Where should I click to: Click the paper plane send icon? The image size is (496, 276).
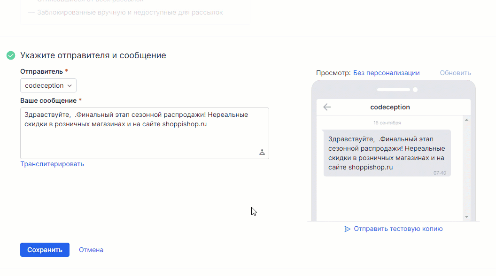[x=347, y=229]
